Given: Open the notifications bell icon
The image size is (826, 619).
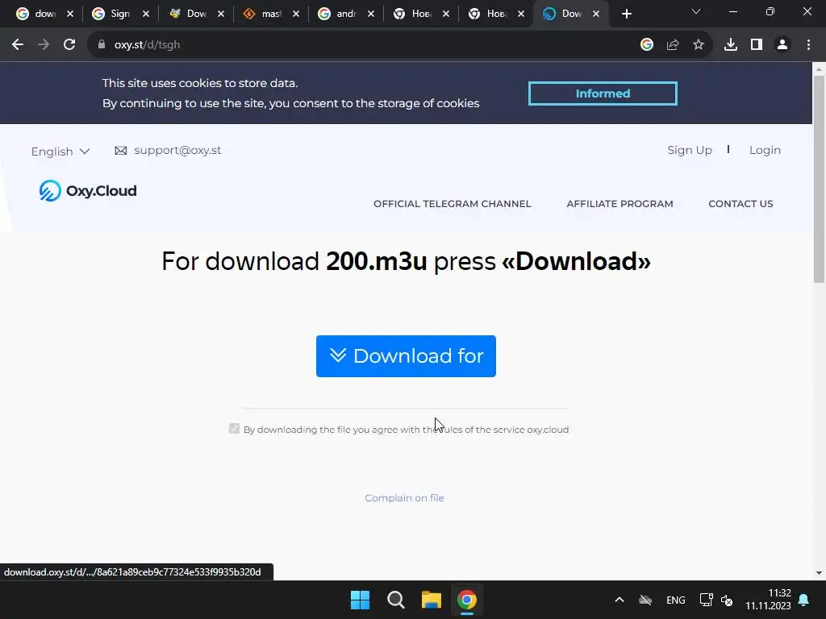Looking at the screenshot, I should click(804, 600).
